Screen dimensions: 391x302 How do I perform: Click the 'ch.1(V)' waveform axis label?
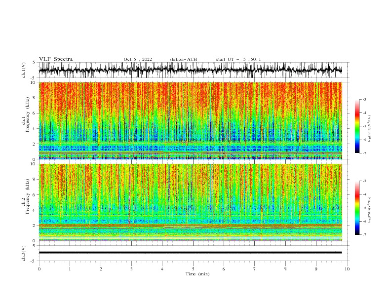24,70
